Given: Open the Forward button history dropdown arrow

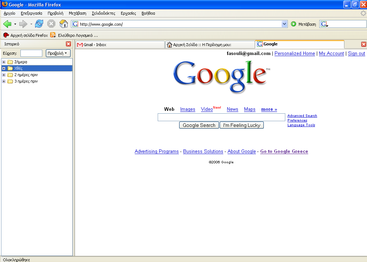Looking at the screenshot, I should coord(31,24).
